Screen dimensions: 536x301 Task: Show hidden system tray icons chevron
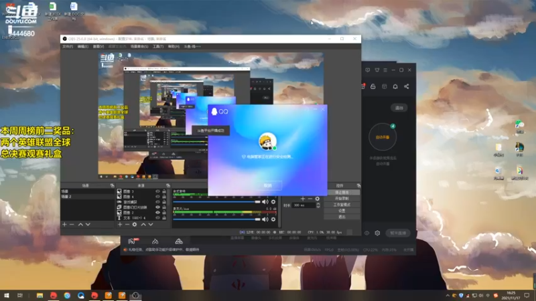click(x=448, y=296)
